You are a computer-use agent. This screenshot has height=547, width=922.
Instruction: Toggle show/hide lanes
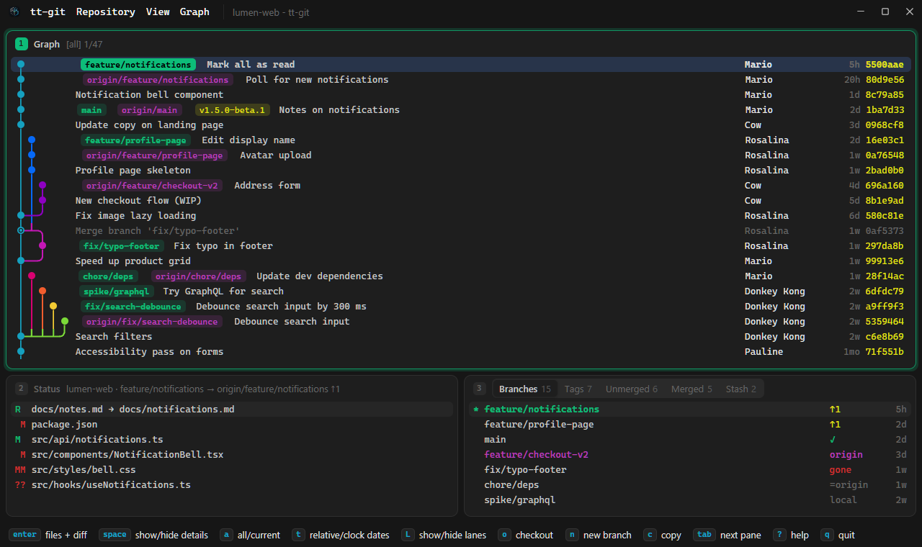click(x=443, y=535)
